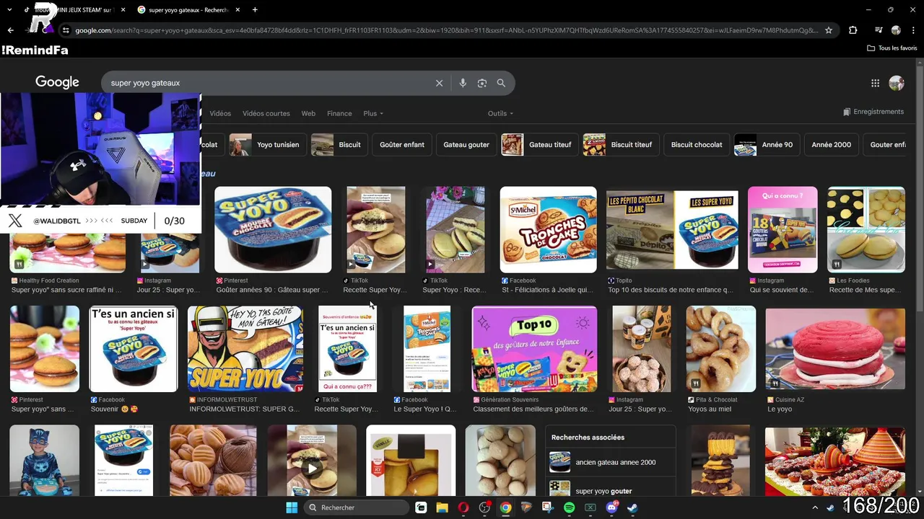Open the INFORMOLWETRUST Super-Yoyo comic image
This screenshot has width=924, height=519.
pos(244,349)
